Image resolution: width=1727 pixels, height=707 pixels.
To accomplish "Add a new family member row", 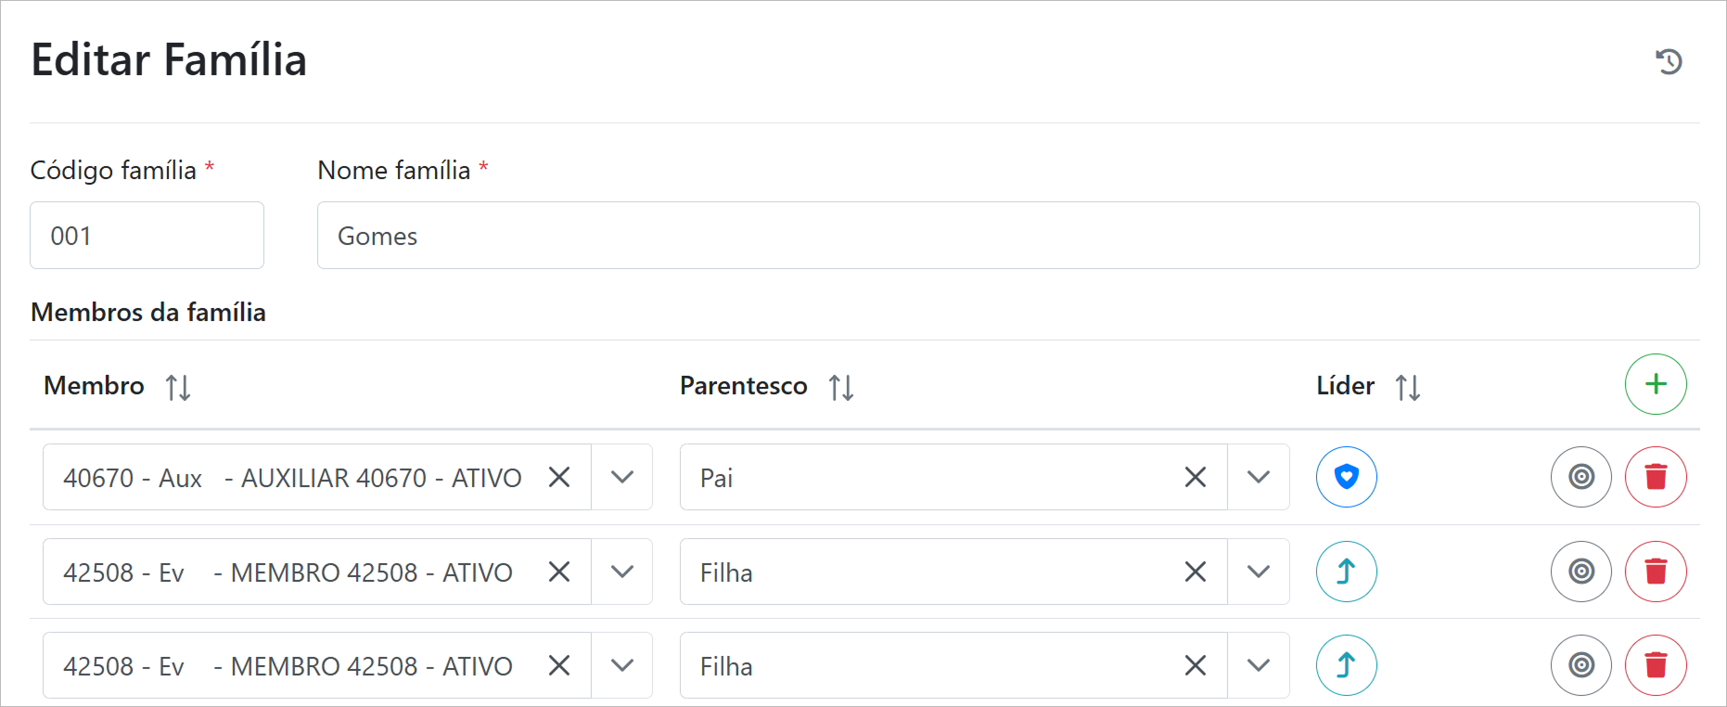I will click(1656, 384).
